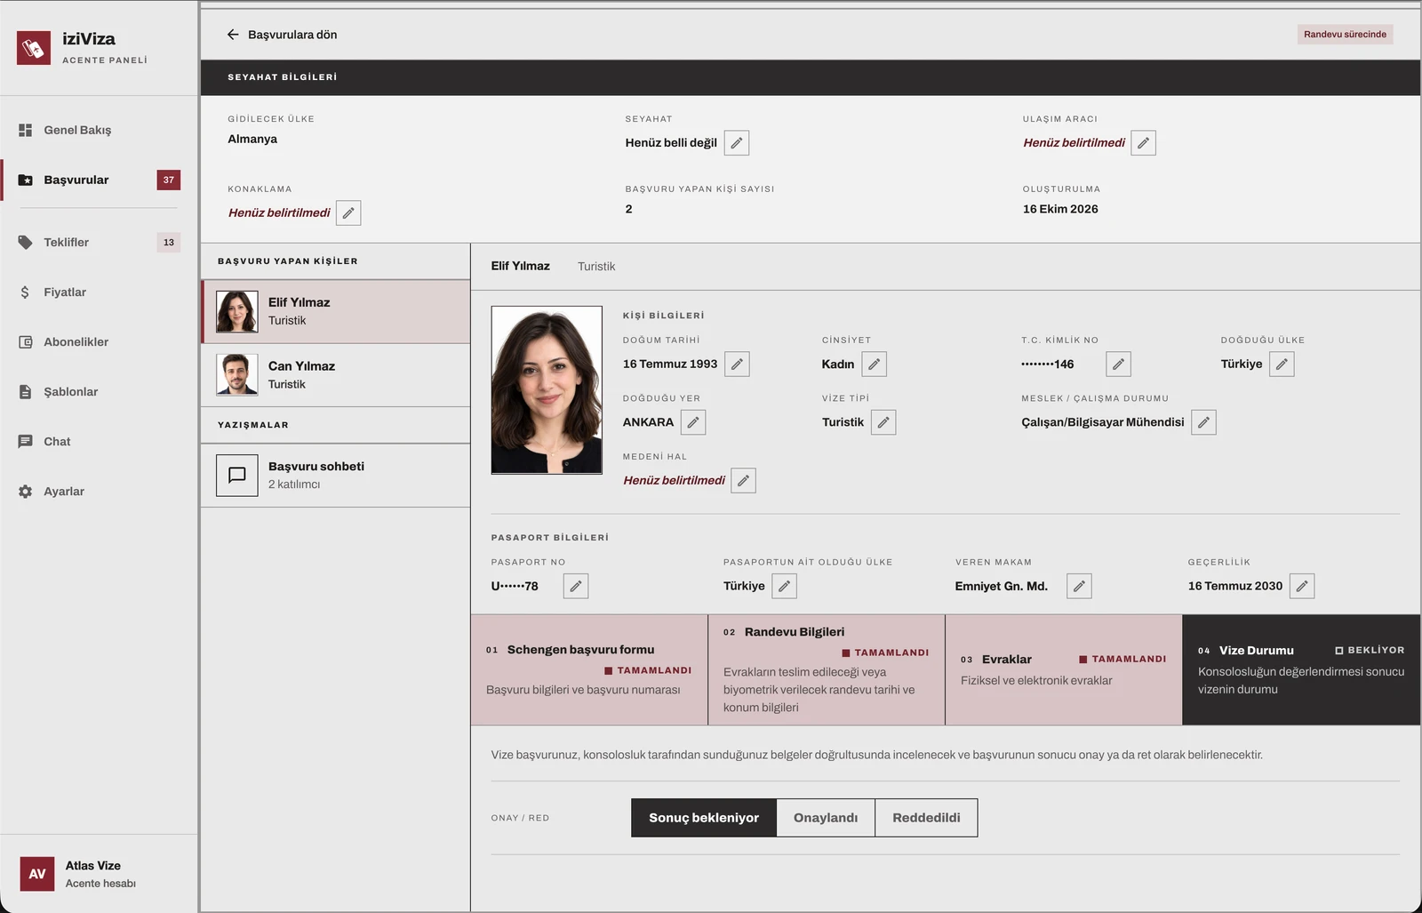The image size is (1422, 913).
Task: Open Şablonlar in sidebar
Action: click(x=99, y=392)
